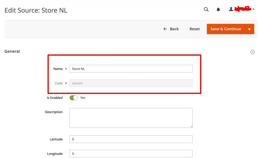Collapse the General section chevron
This screenshot has width=258, height=158.
[x=252, y=52]
